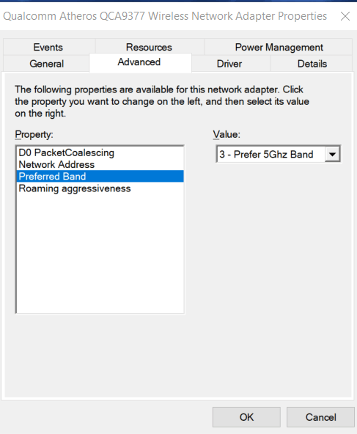View the Details tab
Screen dimensions: 357x434
(312, 64)
